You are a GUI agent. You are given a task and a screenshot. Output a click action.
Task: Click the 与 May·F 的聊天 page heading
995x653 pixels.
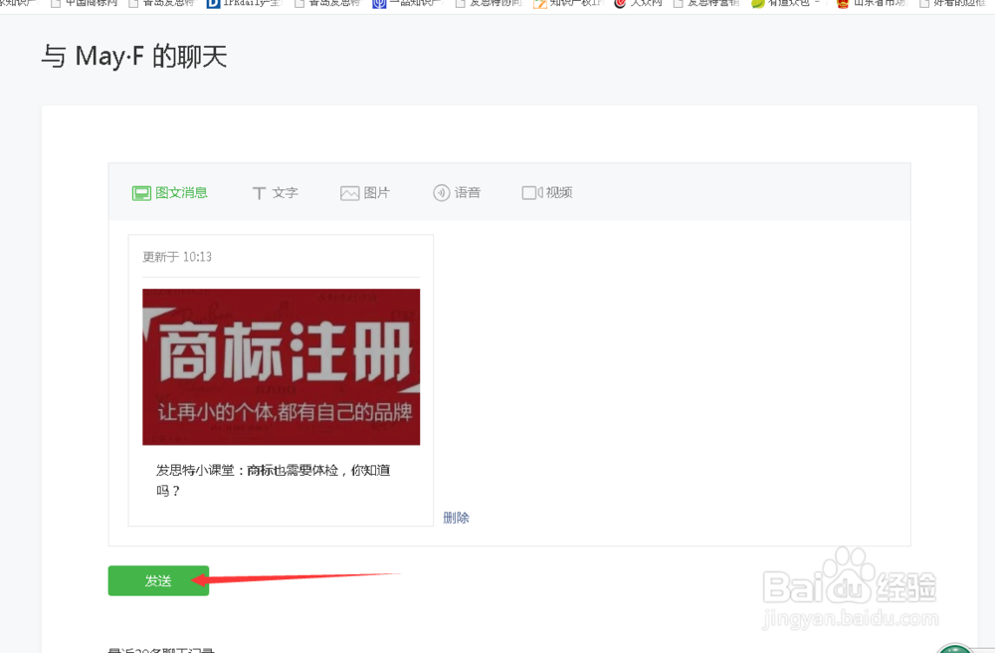click(134, 56)
